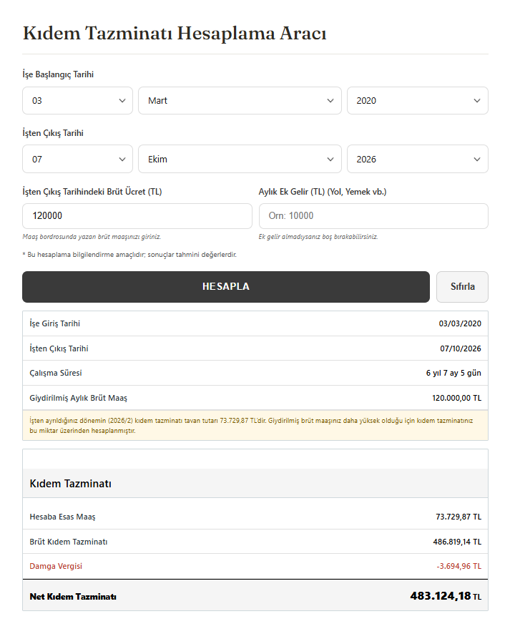This screenshot has height=639, width=510.
Task: Click the value 07/10/2026
Action: point(461,348)
